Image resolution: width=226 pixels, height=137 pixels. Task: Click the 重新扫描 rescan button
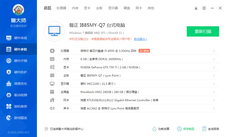[203, 31]
